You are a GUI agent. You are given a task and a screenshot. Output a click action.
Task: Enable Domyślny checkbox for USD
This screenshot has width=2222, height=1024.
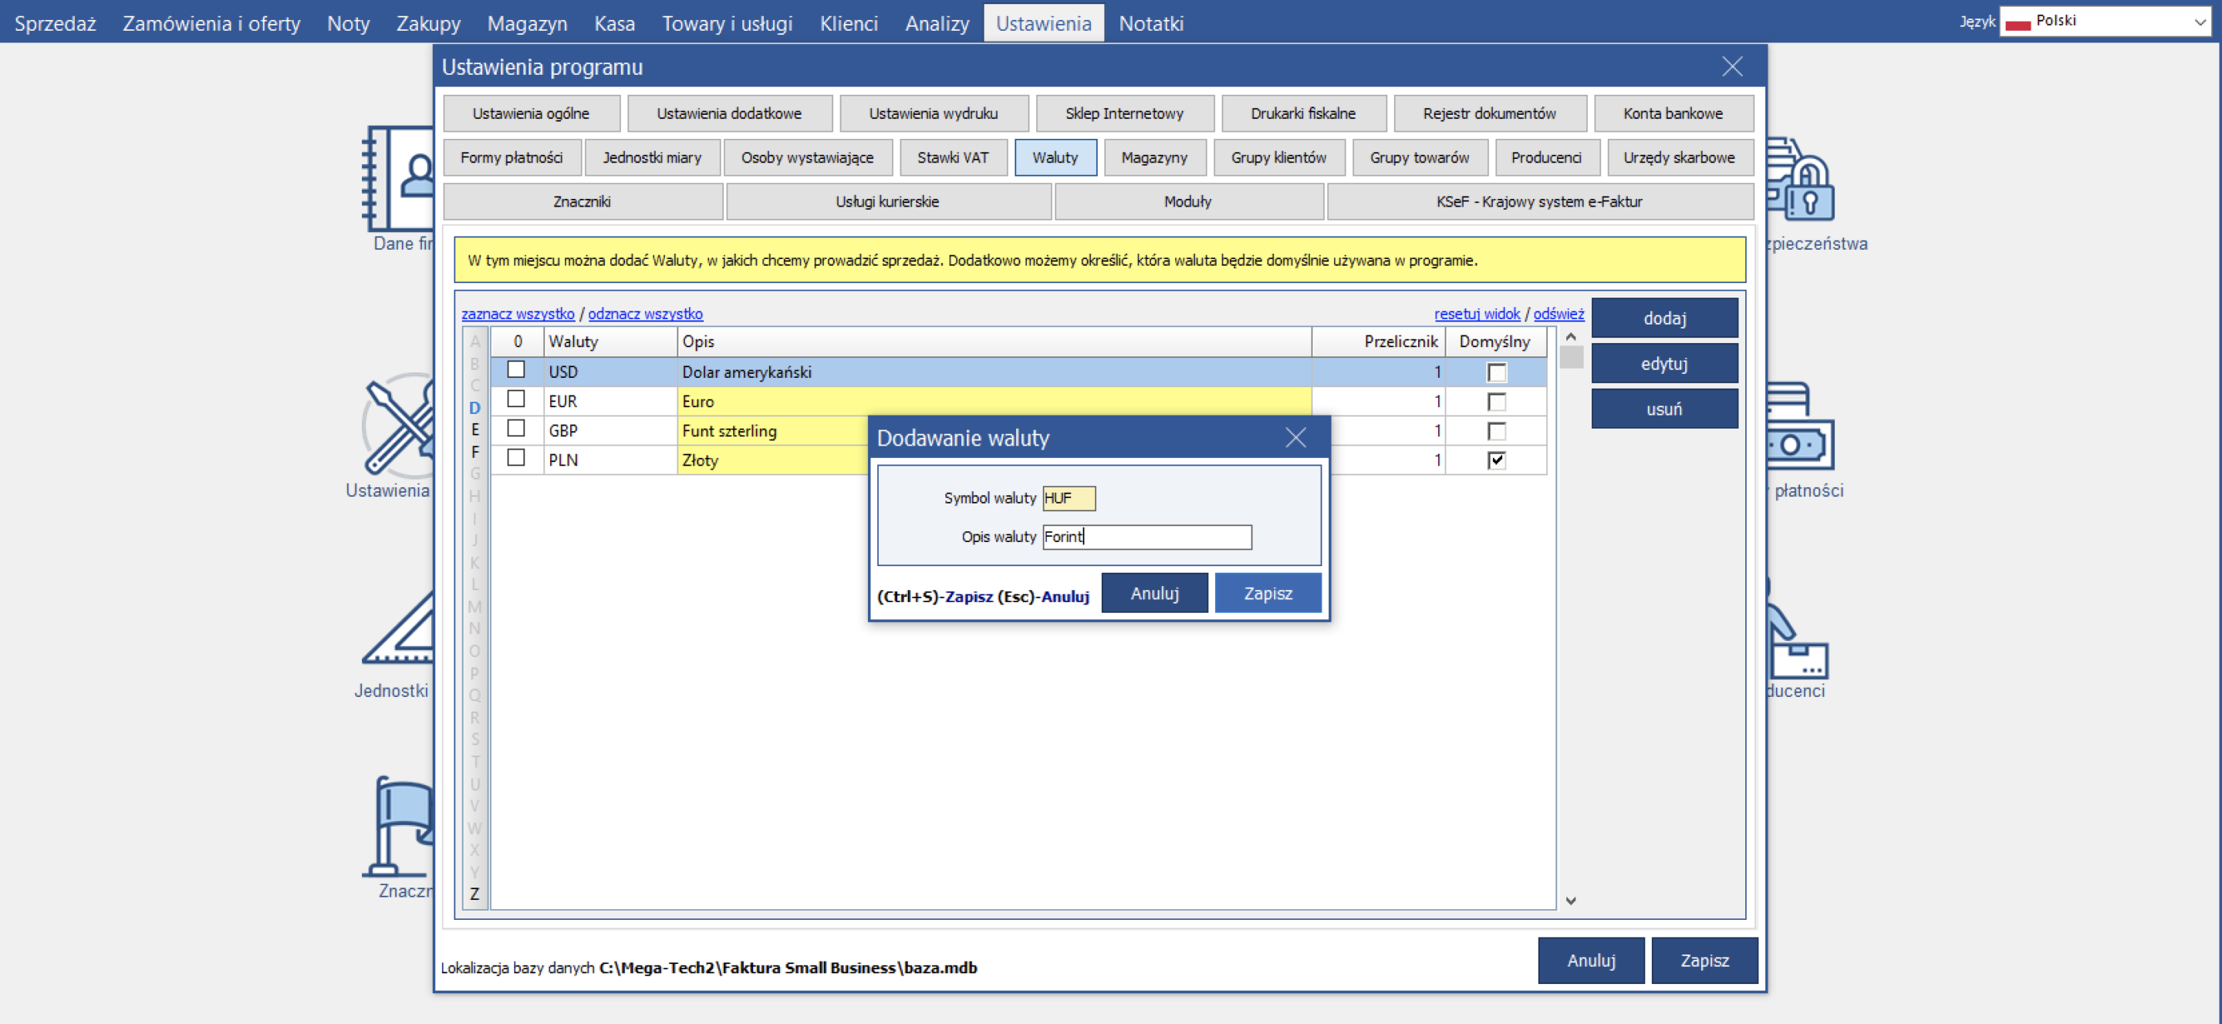tap(1497, 372)
